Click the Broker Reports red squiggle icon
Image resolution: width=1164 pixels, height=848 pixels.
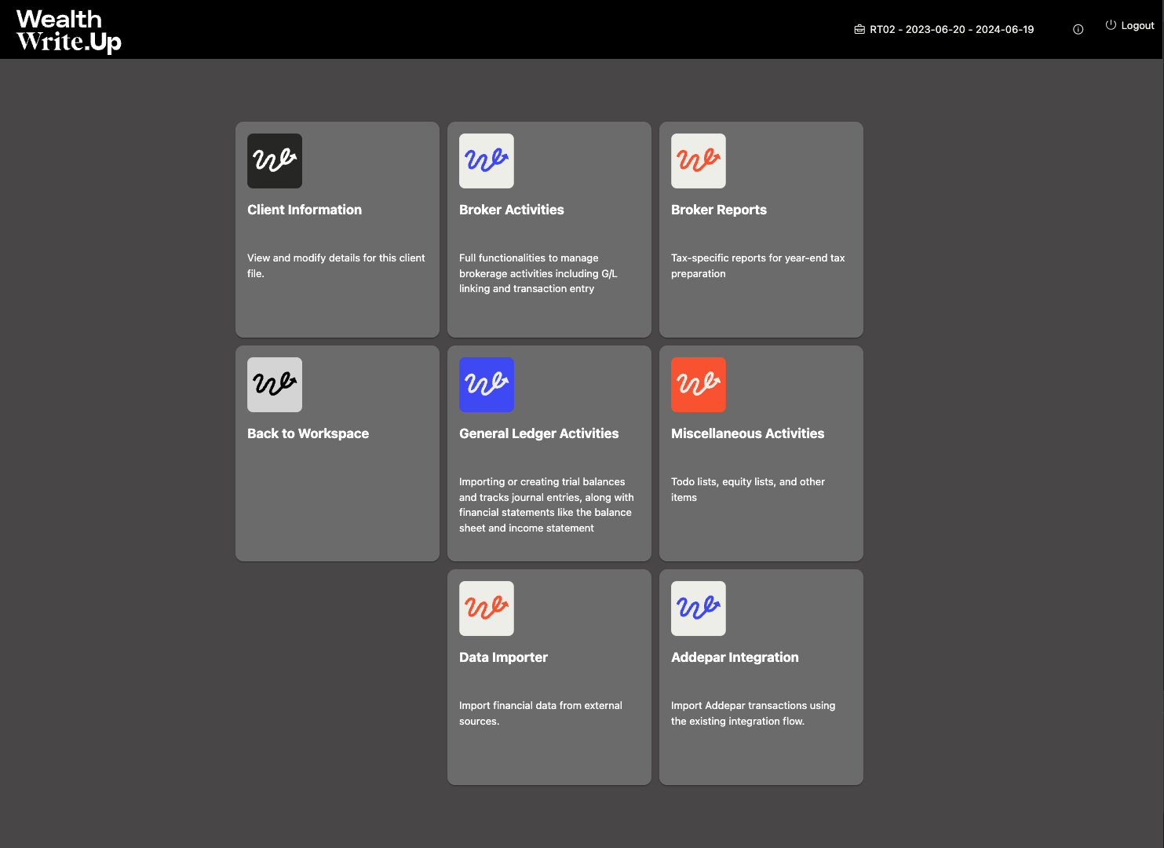(699, 161)
